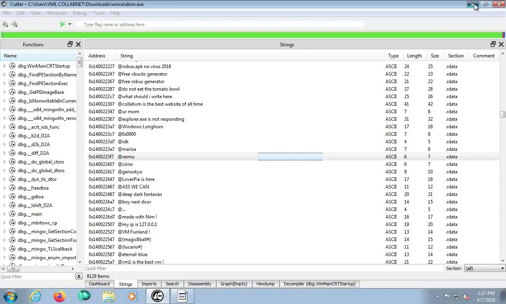
Task: Click the Functions quick filter field
Action: [x=38, y=277]
